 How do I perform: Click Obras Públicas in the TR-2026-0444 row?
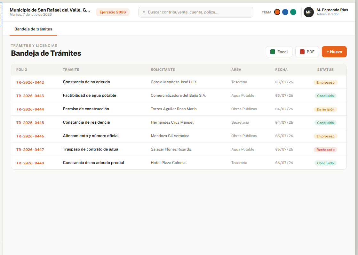[x=244, y=109]
